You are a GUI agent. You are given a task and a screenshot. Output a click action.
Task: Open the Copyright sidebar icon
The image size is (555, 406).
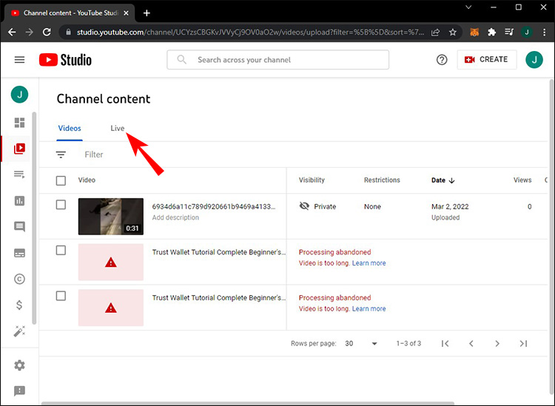(19, 279)
